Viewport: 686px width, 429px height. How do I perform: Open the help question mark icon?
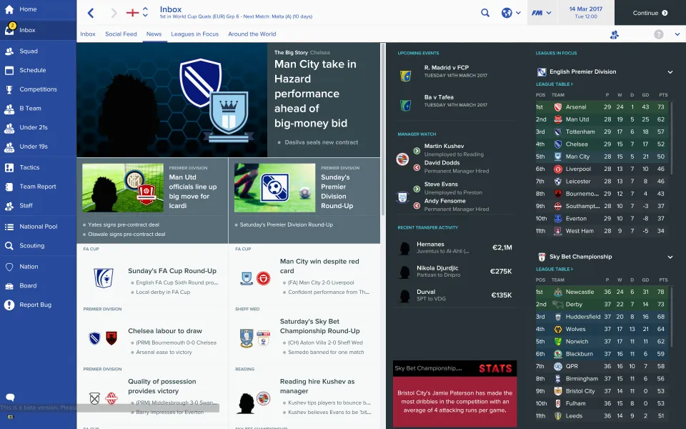(x=658, y=34)
